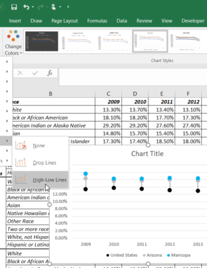Select column F header
This screenshot has height=268, width=207.
click(188, 93)
